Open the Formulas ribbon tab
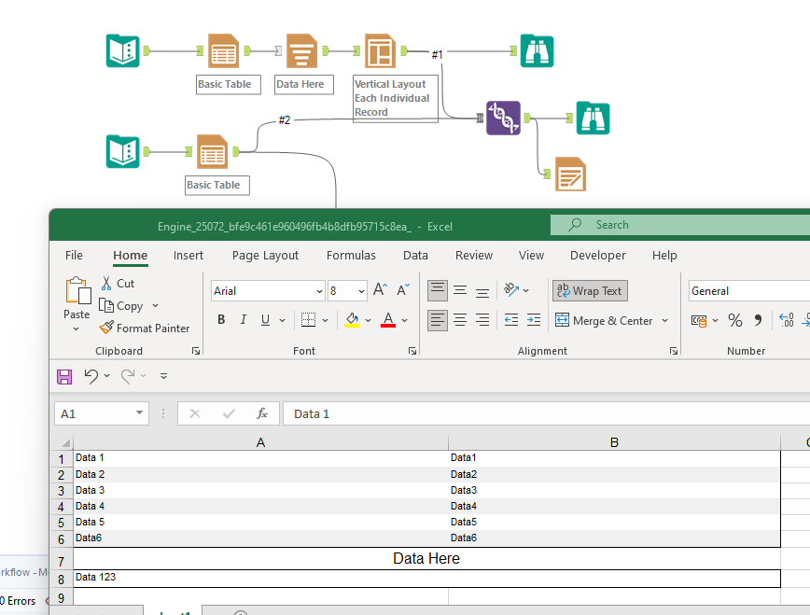The image size is (810, 615). pyautogui.click(x=351, y=255)
